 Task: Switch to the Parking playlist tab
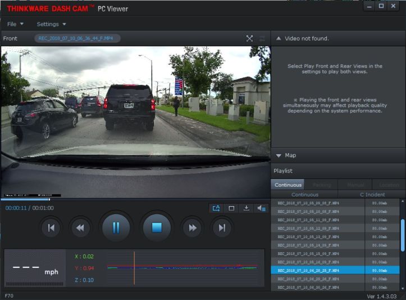coord(322,185)
